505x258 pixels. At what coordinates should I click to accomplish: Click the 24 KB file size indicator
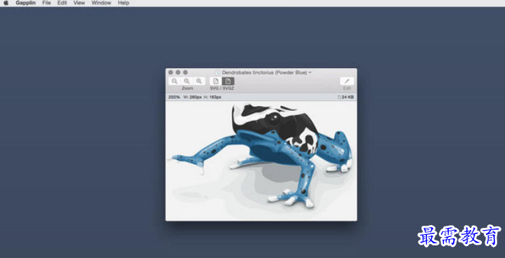[x=346, y=97]
